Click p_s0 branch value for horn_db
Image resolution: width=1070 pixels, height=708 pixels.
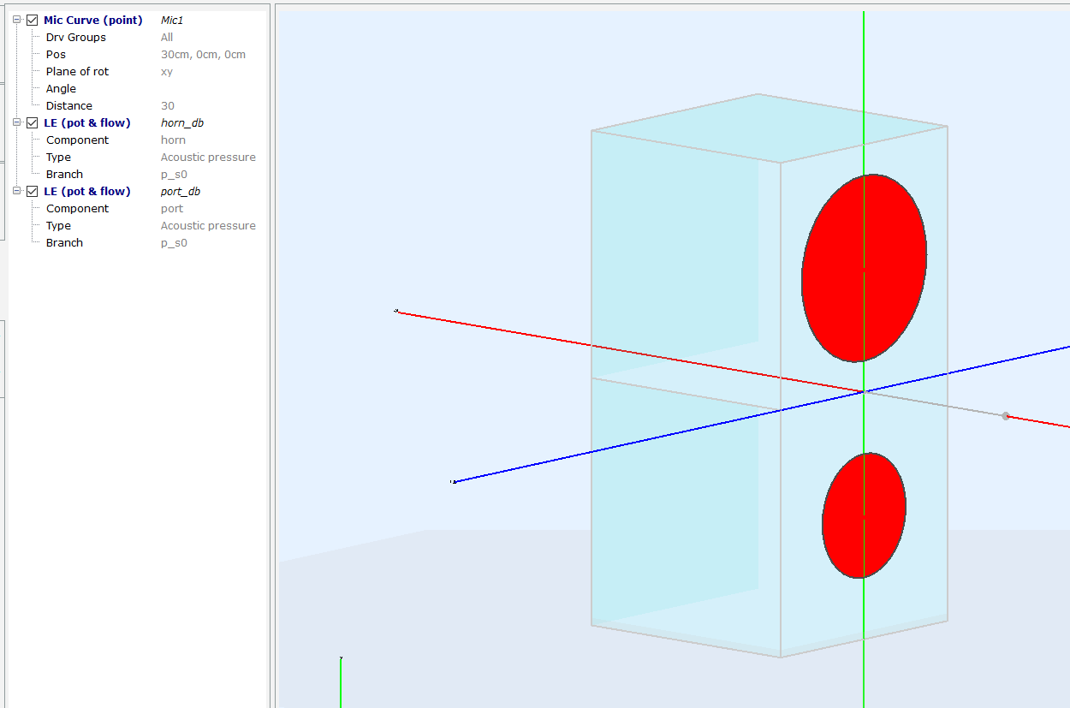[x=174, y=174]
